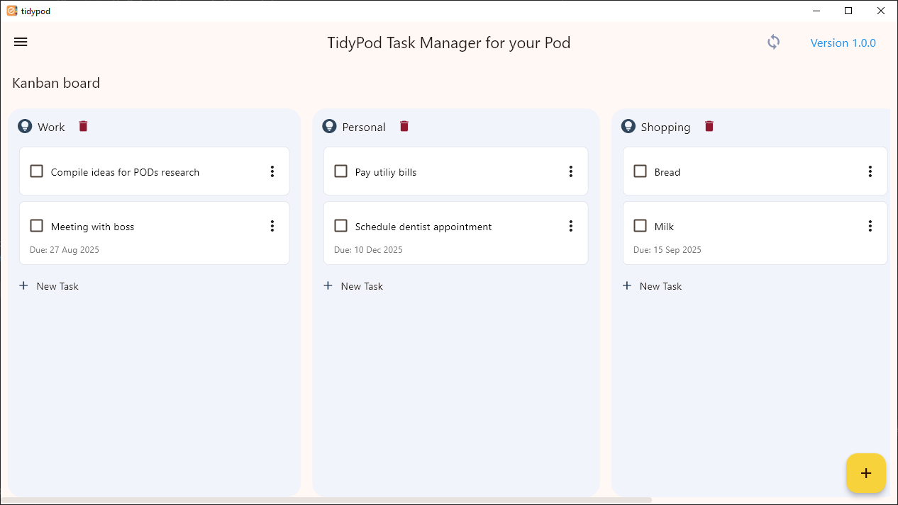
Task: Open options menu for Pay utiliy bills
Action: tap(571, 171)
